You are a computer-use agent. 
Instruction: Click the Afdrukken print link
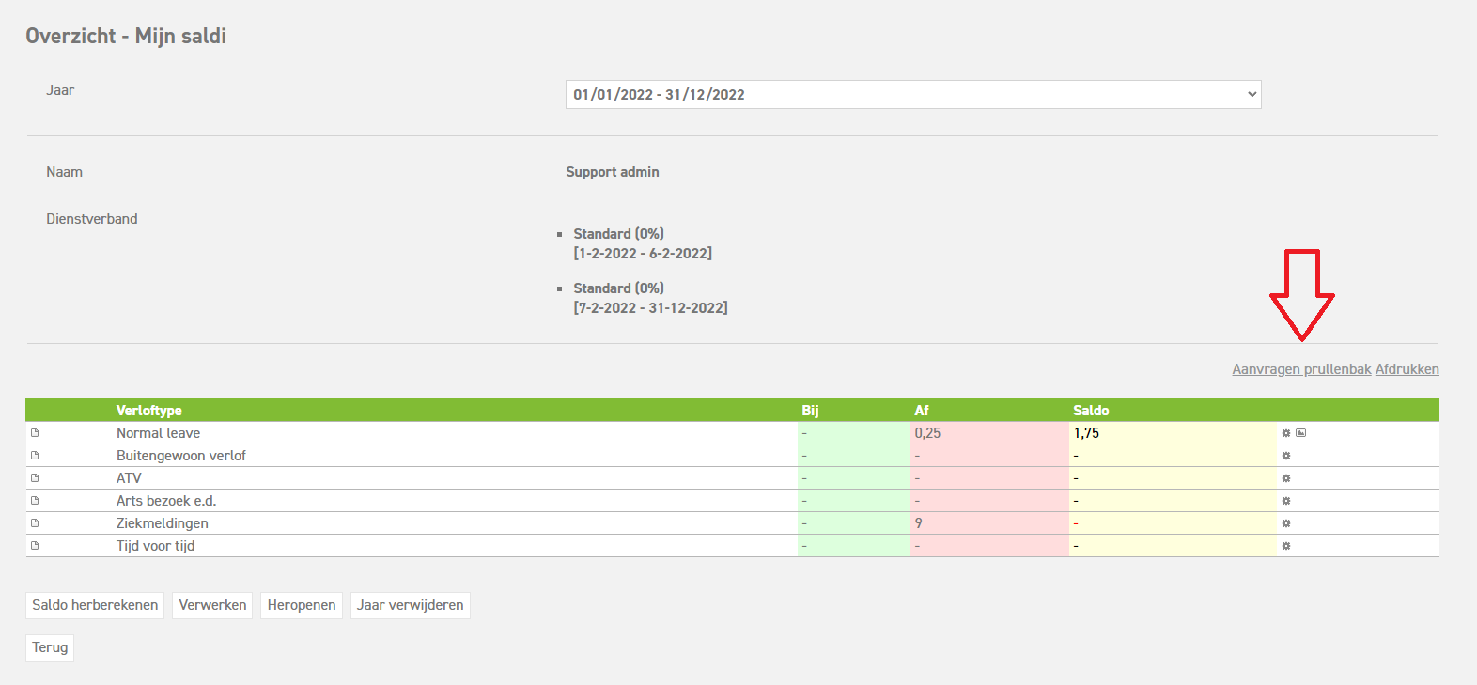(1407, 369)
